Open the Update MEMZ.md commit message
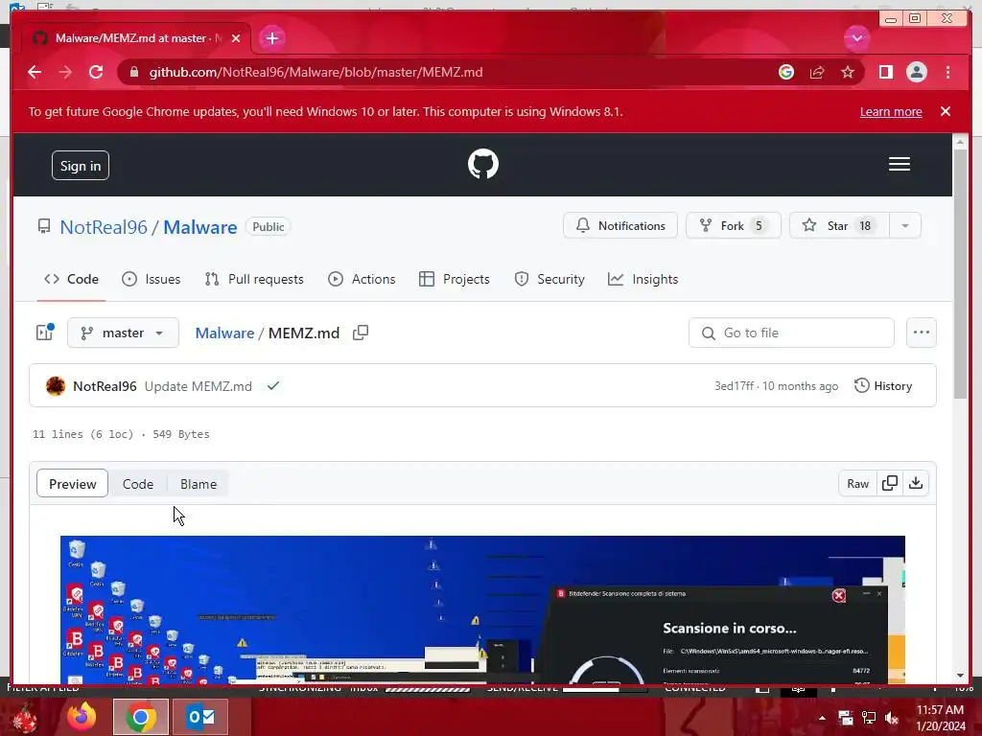 198,386
